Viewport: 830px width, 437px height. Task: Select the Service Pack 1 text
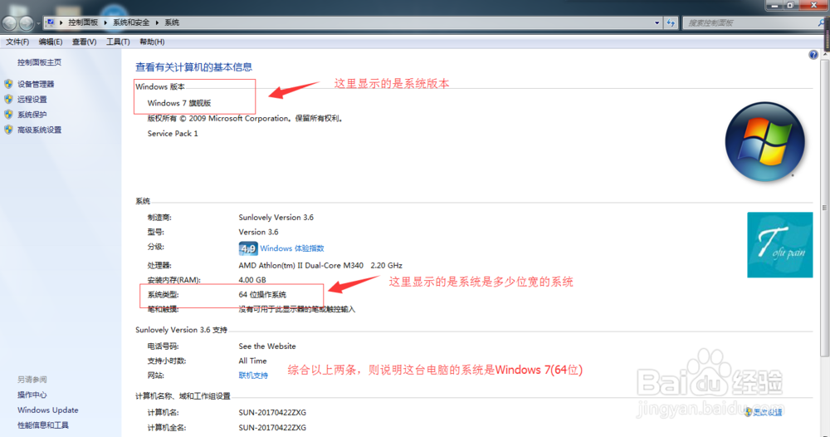pyautogui.click(x=173, y=134)
